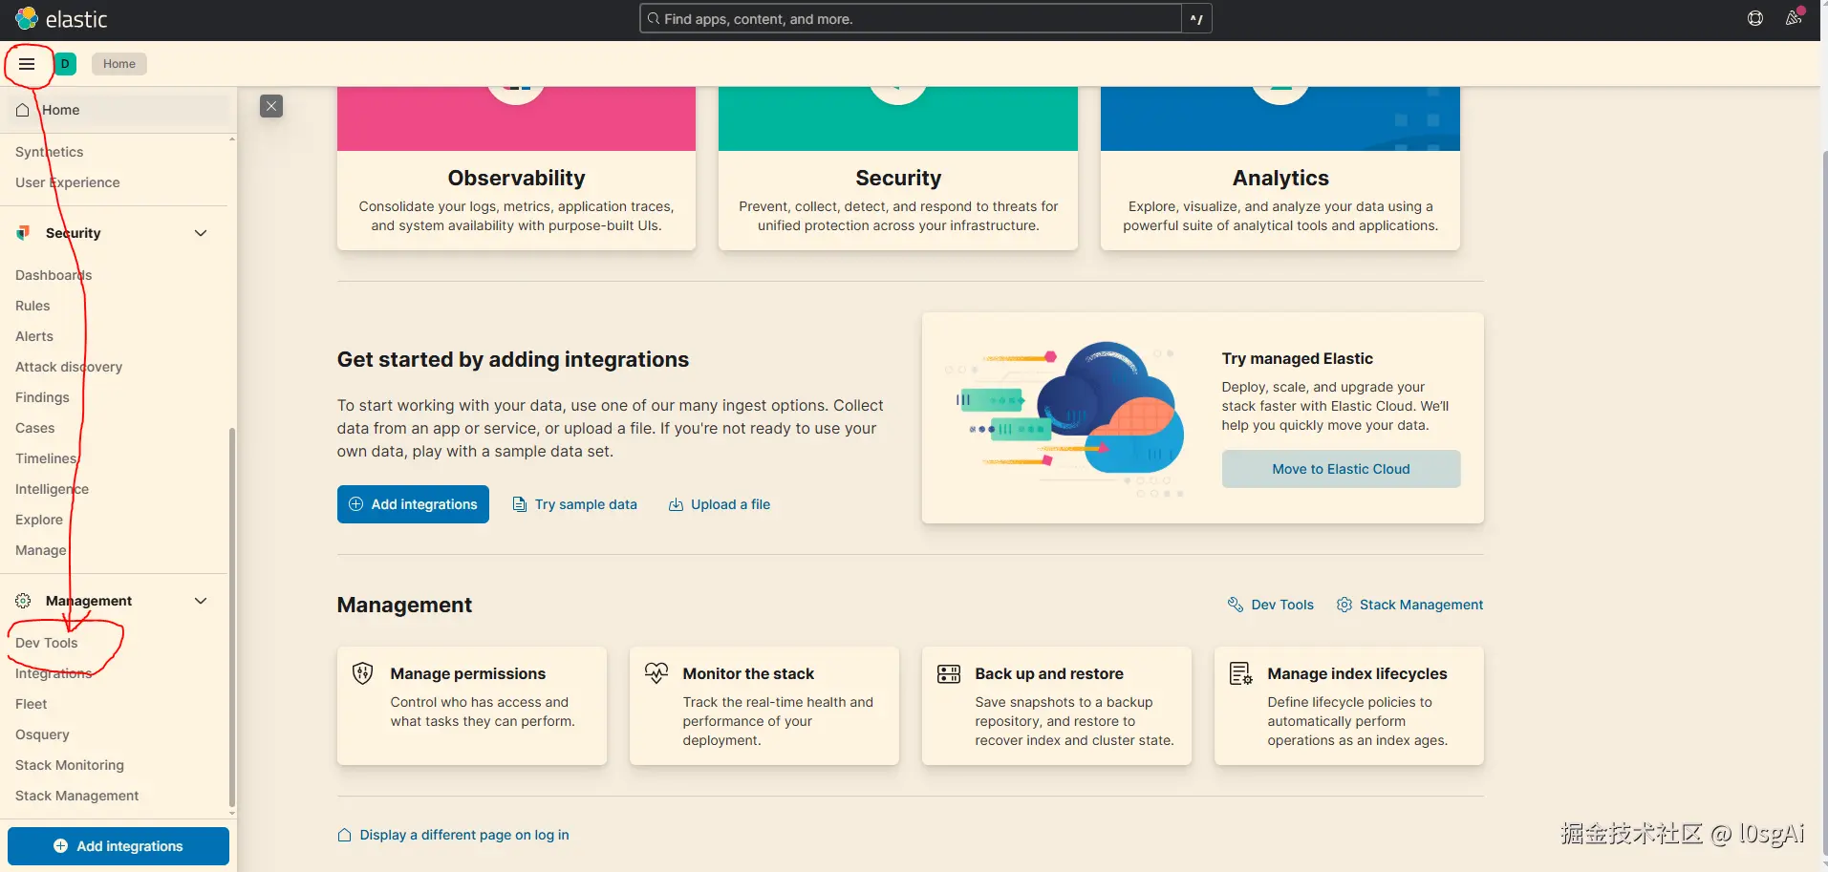The height and width of the screenshot is (872, 1828).
Task: Open Timelines in the sidebar
Action: 46,458
